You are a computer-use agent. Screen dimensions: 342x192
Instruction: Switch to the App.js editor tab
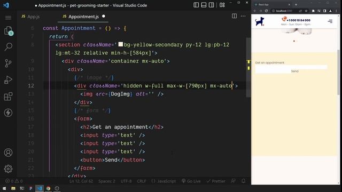(x=30, y=17)
